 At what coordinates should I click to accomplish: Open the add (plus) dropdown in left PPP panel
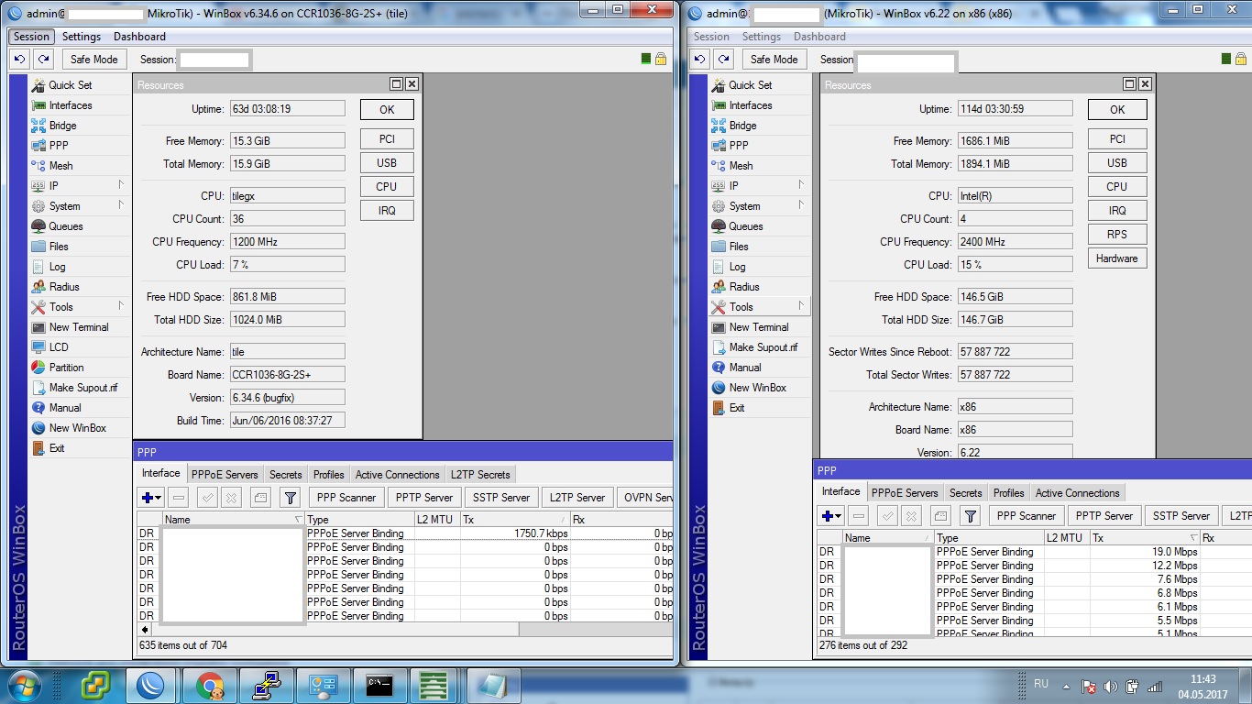[151, 498]
